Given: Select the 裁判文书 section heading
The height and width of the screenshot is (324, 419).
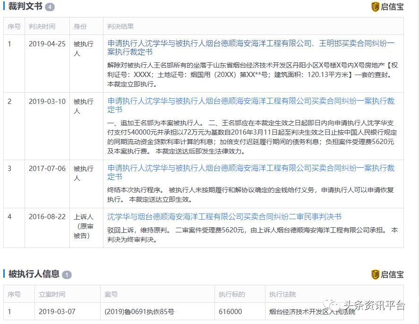Looking at the screenshot, I should [x=25, y=7].
